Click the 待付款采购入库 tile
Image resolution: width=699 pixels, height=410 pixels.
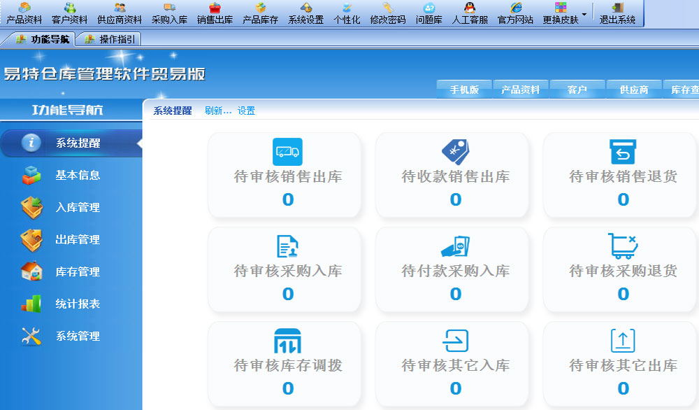pyautogui.click(x=455, y=269)
